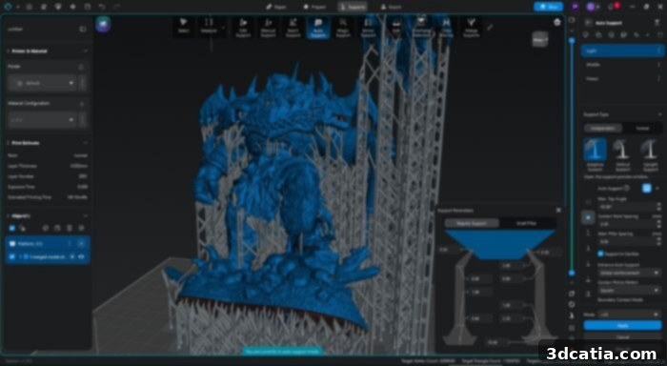The image size is (667, 366).
Task: Click the view orientation cube
Action: 540,40
